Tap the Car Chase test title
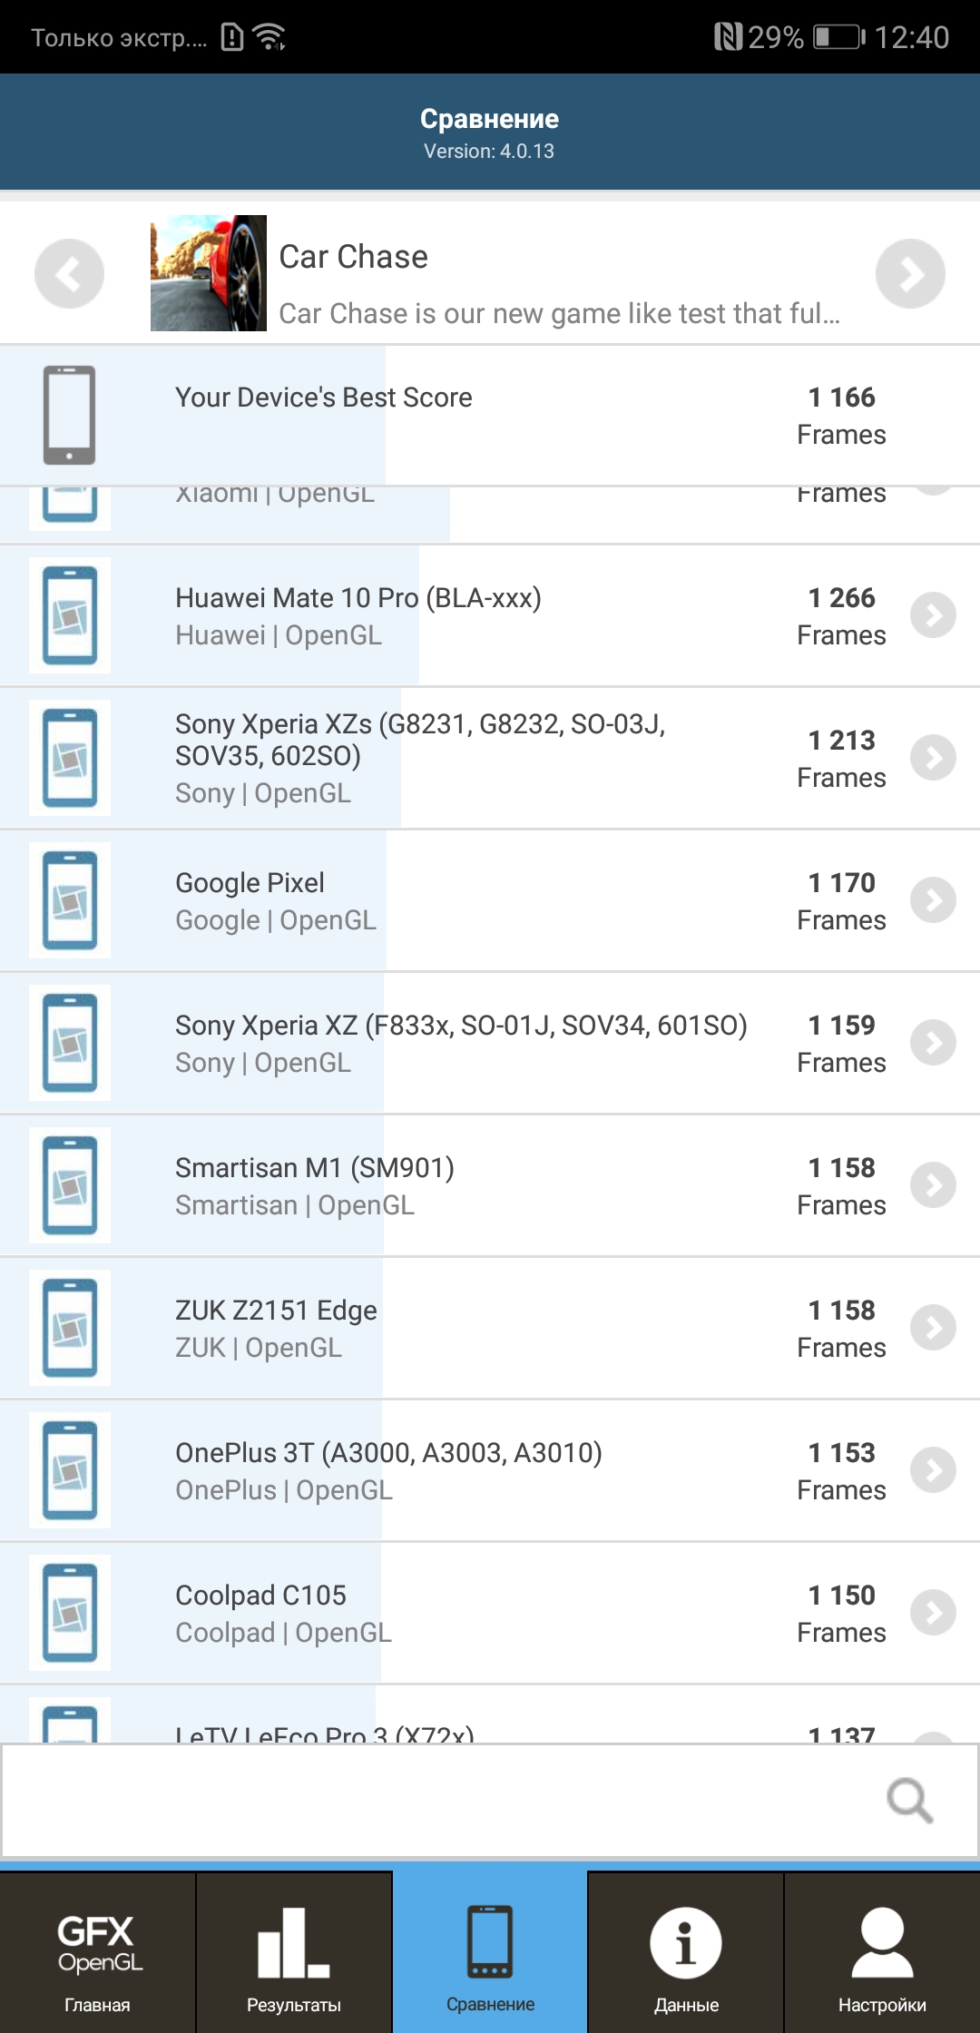 point(353,257)
